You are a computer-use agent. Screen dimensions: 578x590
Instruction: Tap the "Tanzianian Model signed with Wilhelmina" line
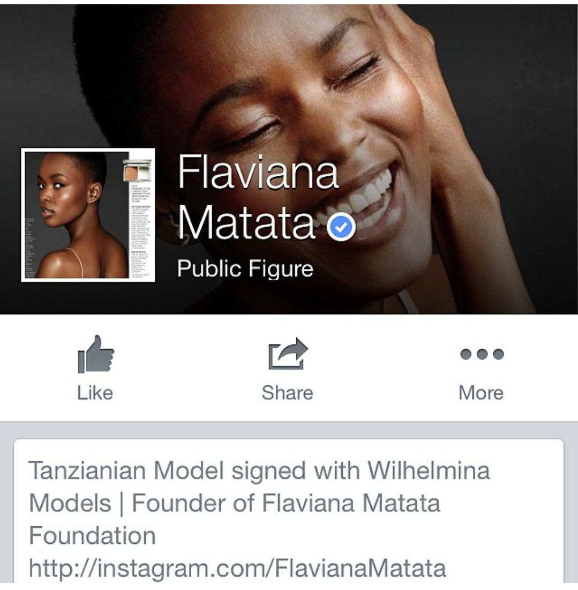coord(259,471)
